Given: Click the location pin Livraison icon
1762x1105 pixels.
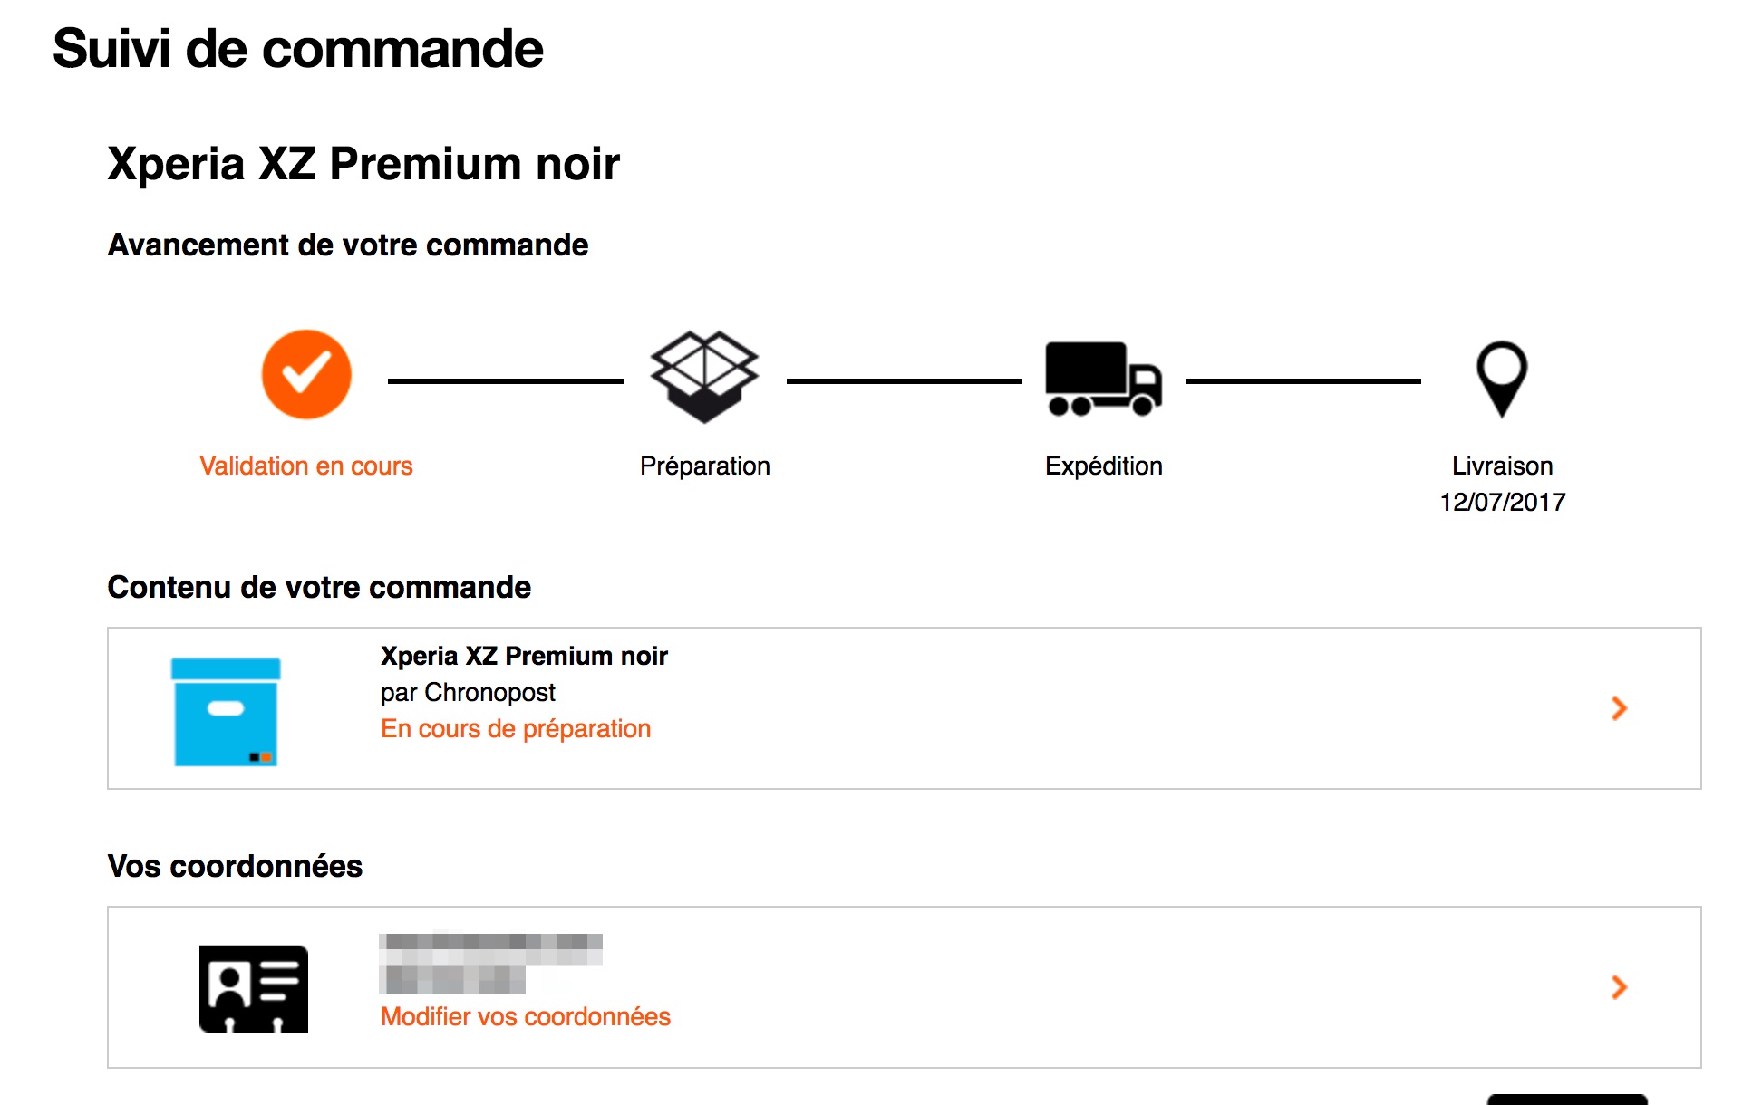Looking at the screenshot, I should point(1502,378).
